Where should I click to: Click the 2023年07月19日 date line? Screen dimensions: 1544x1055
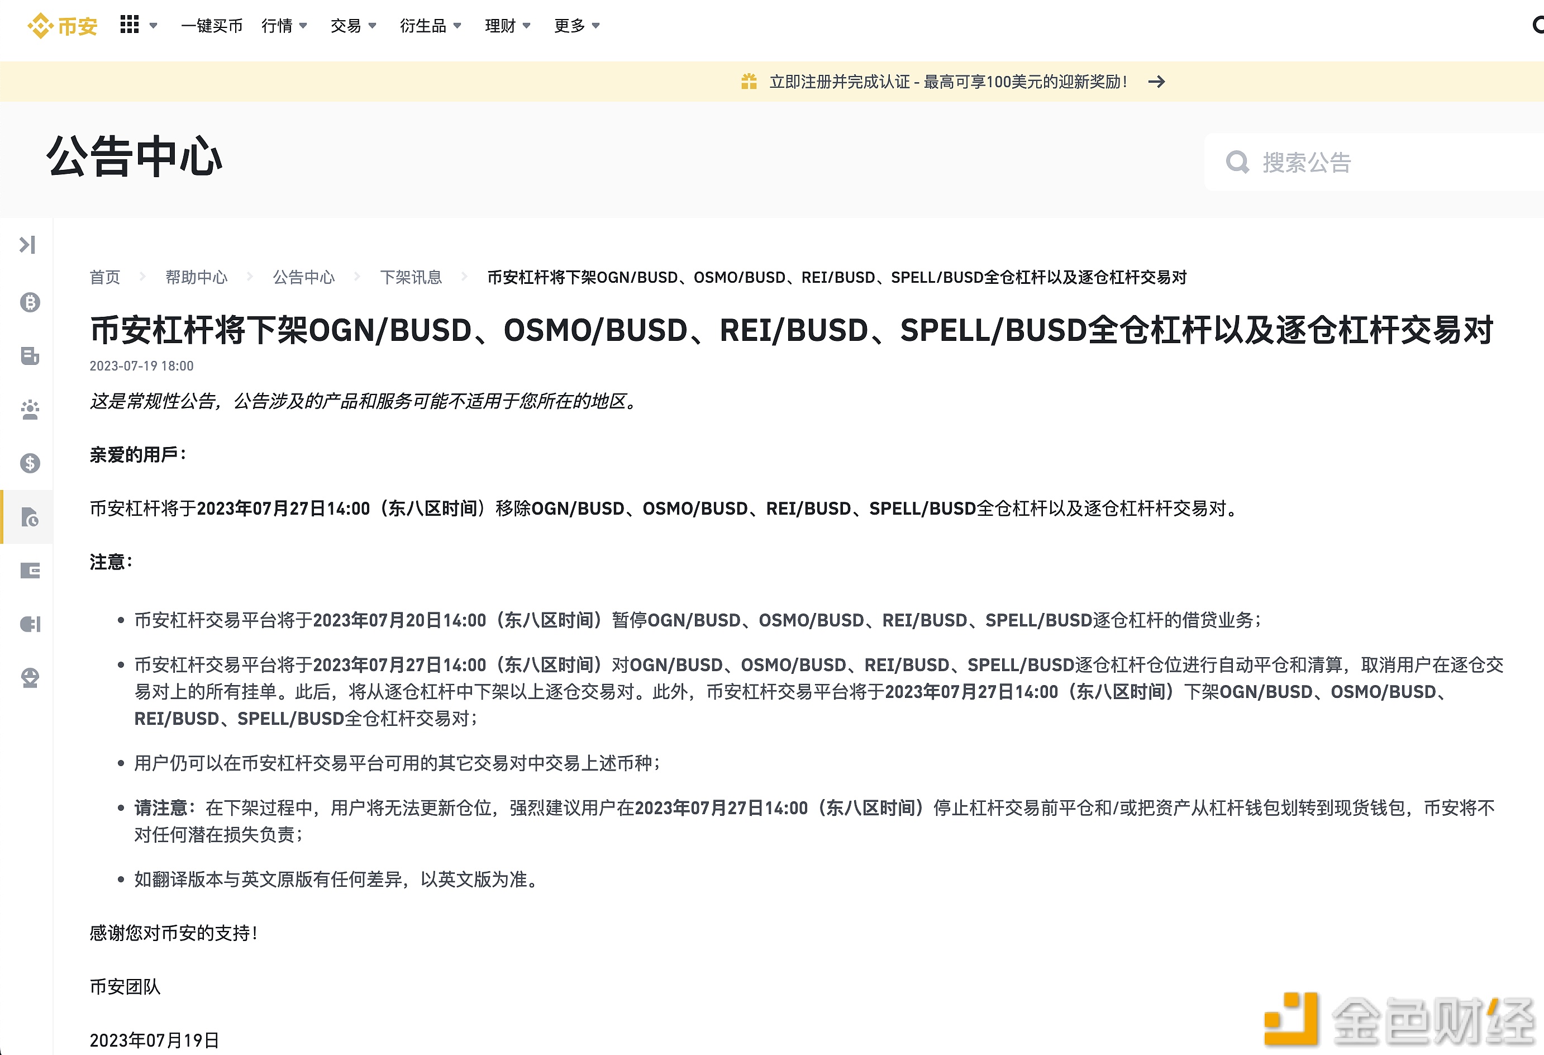(154, 1040)
